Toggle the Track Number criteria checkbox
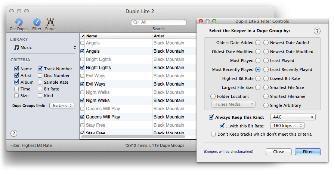Viewport: 334px width, 173px height. [x=40, y=69]
